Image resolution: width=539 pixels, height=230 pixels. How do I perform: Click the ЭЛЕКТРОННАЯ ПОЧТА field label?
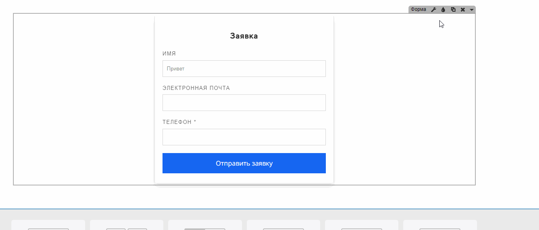pyautogui.click(x=196, y=88)
